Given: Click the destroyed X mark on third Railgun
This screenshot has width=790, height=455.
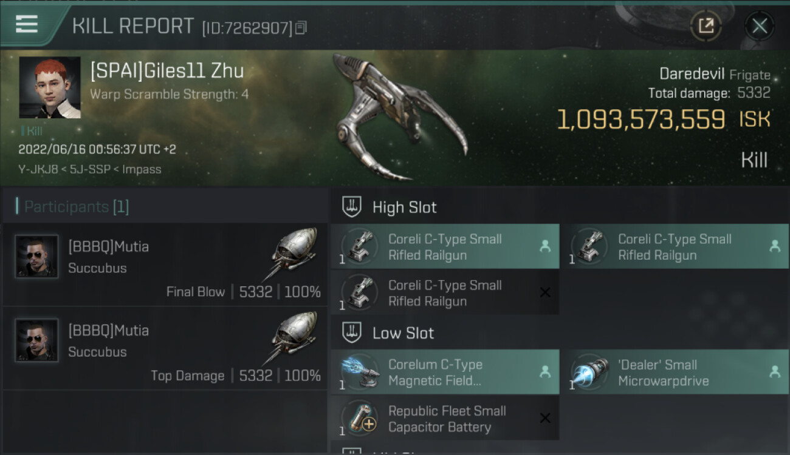Looking at the screenshot, I should coord(545,292).
